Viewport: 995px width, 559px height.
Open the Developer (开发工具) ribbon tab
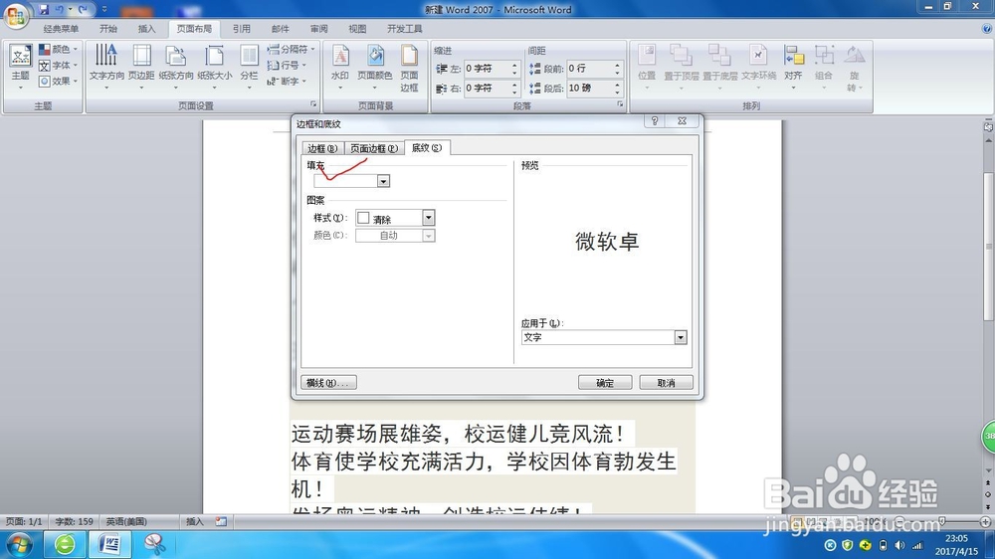(405, 29)
